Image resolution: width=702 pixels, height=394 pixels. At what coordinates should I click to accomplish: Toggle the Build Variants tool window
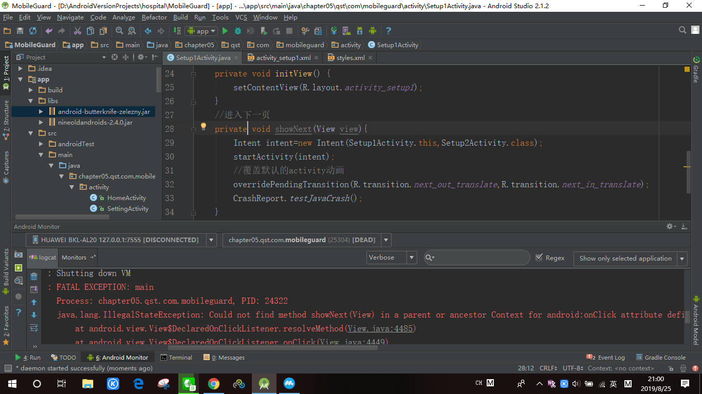(x=6, y=271)
